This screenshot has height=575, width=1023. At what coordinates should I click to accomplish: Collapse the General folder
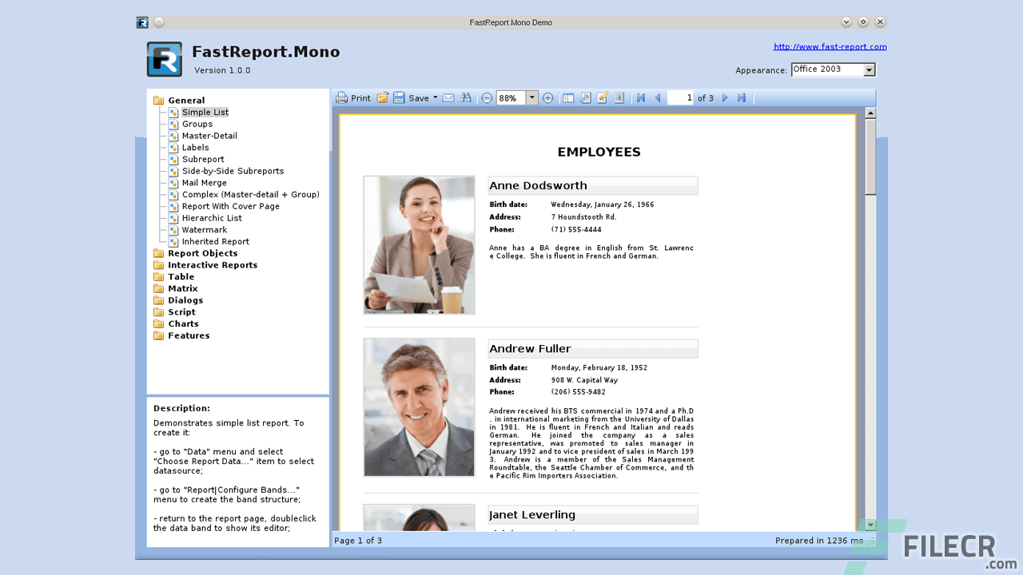point(179,101)
